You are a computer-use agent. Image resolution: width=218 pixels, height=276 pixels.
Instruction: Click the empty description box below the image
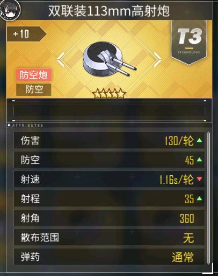(109, 111)
